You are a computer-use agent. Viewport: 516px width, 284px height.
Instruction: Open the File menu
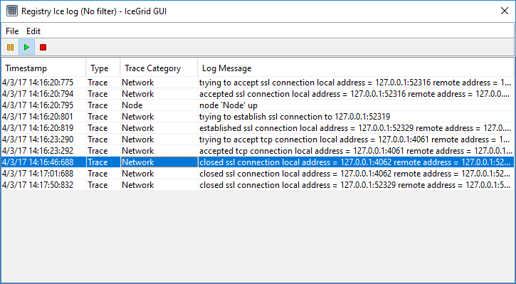[12, 31]
